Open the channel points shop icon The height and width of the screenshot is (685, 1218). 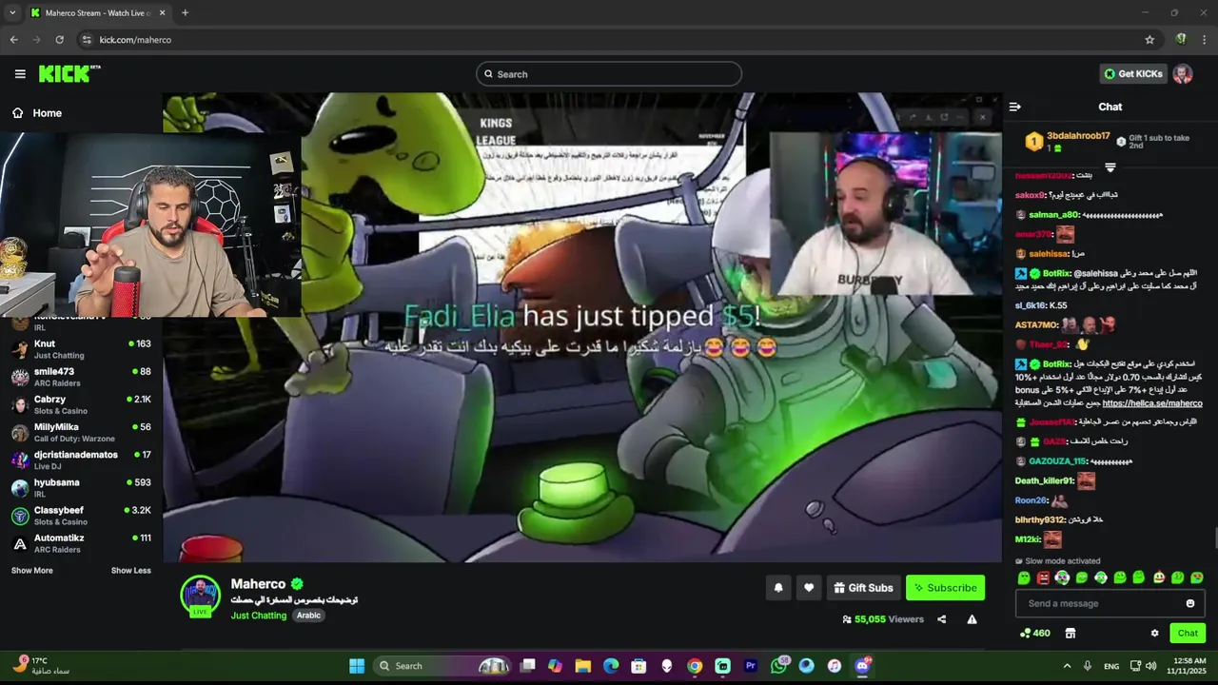[1070, 633]
